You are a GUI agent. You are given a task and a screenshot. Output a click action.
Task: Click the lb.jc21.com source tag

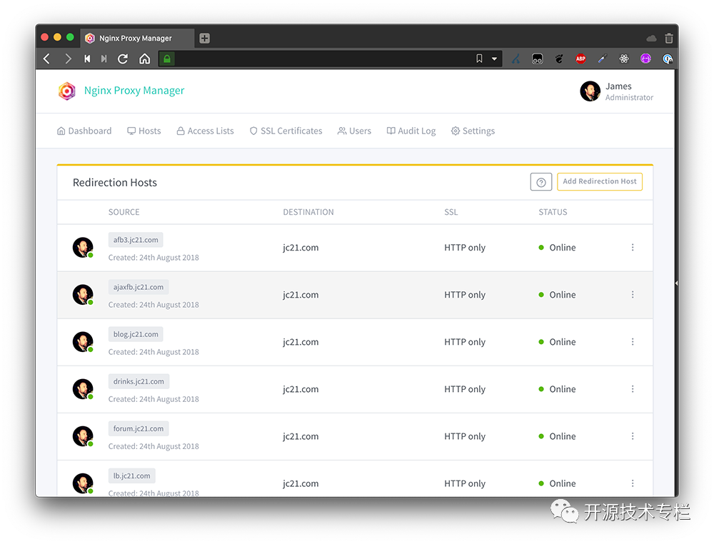131,475
